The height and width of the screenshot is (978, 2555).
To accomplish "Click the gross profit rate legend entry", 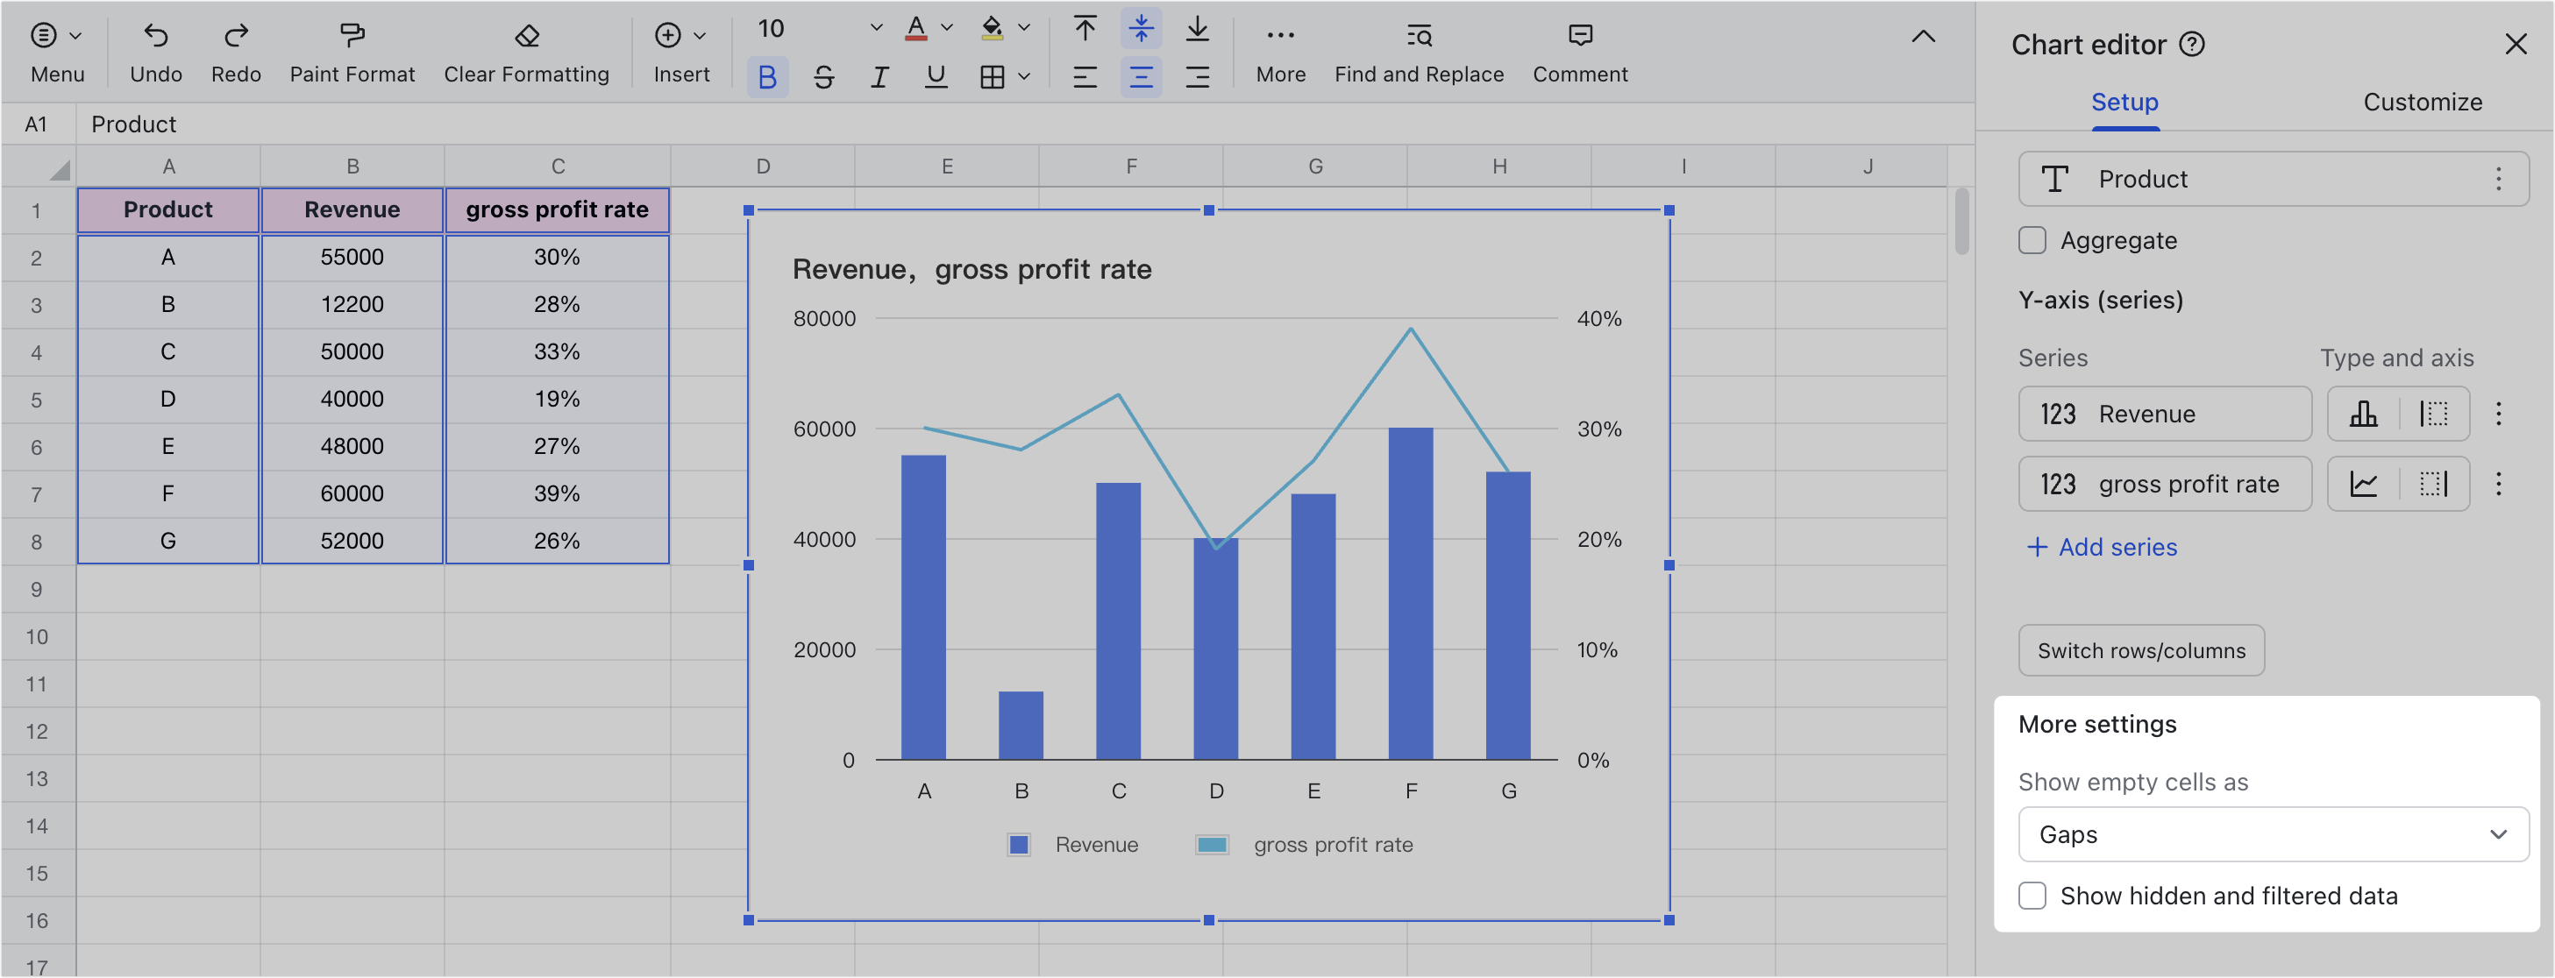I will tap(1305, 845).
